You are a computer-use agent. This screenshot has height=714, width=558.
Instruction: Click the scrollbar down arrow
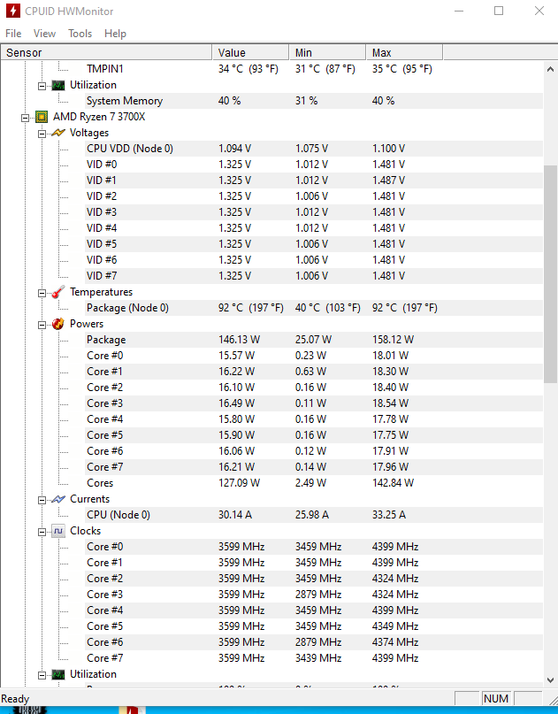550,680
